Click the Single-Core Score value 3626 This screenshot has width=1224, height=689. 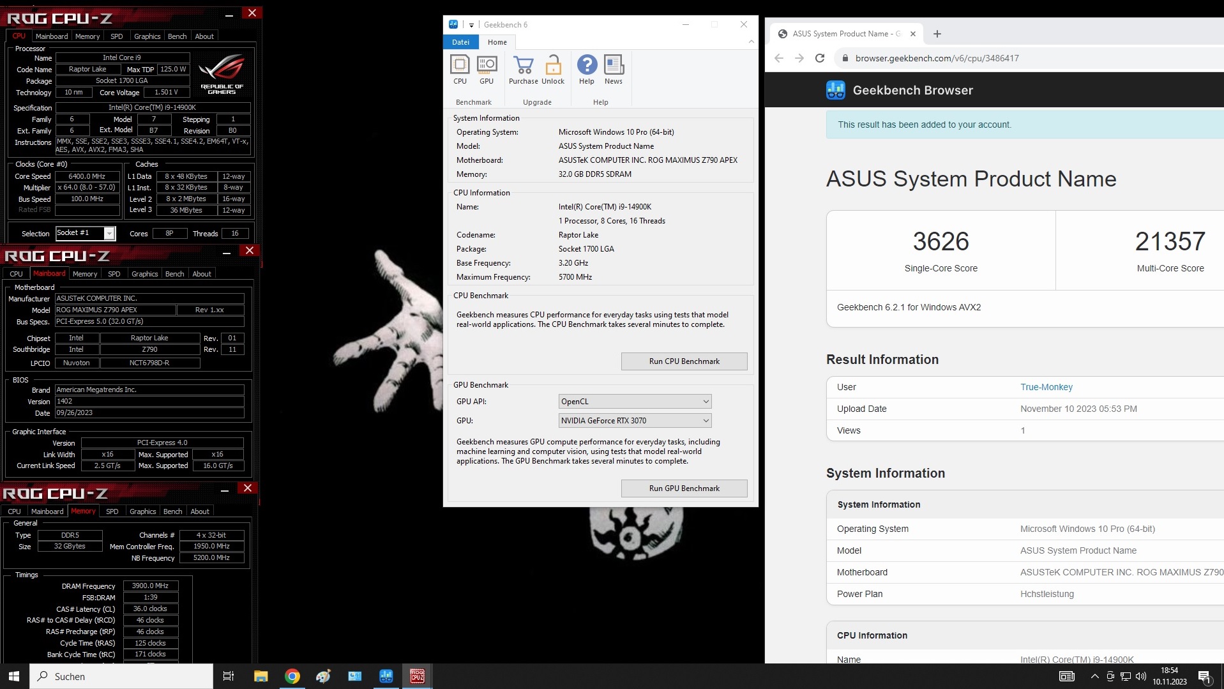[x=941, y=241]
